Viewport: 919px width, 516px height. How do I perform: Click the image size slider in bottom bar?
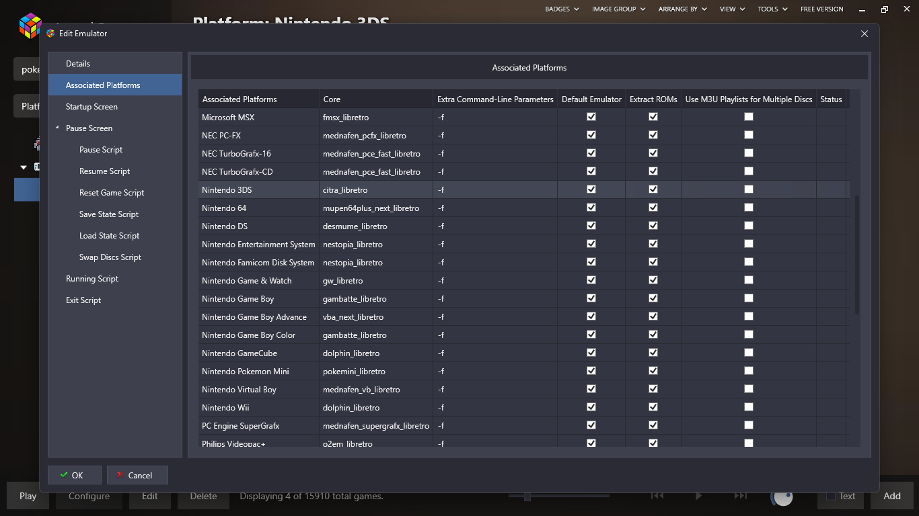click(x=558, y=496)
